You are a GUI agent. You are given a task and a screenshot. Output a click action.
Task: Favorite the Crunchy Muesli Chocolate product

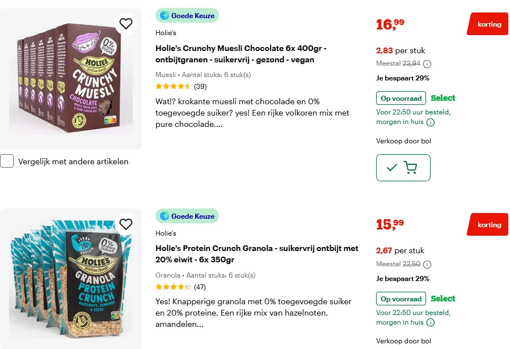[126, 23]
